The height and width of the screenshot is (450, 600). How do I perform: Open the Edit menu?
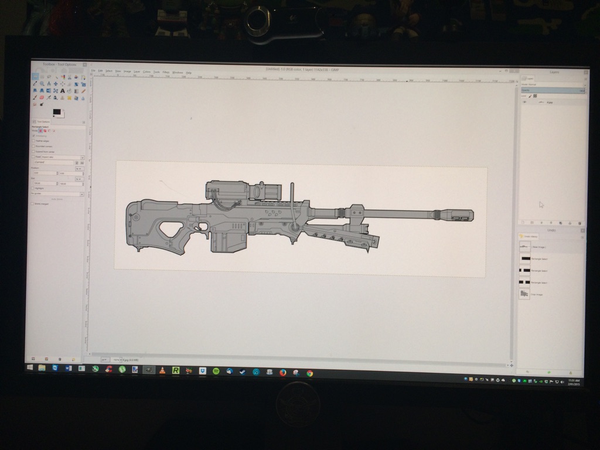(x=100, y=71)
